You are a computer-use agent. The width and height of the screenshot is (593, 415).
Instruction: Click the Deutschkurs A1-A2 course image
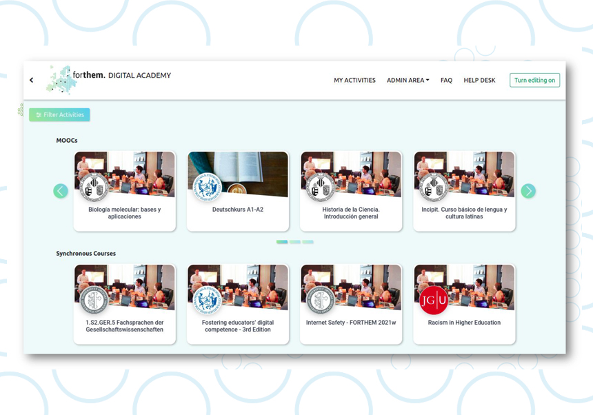click(x=238, y=174)
